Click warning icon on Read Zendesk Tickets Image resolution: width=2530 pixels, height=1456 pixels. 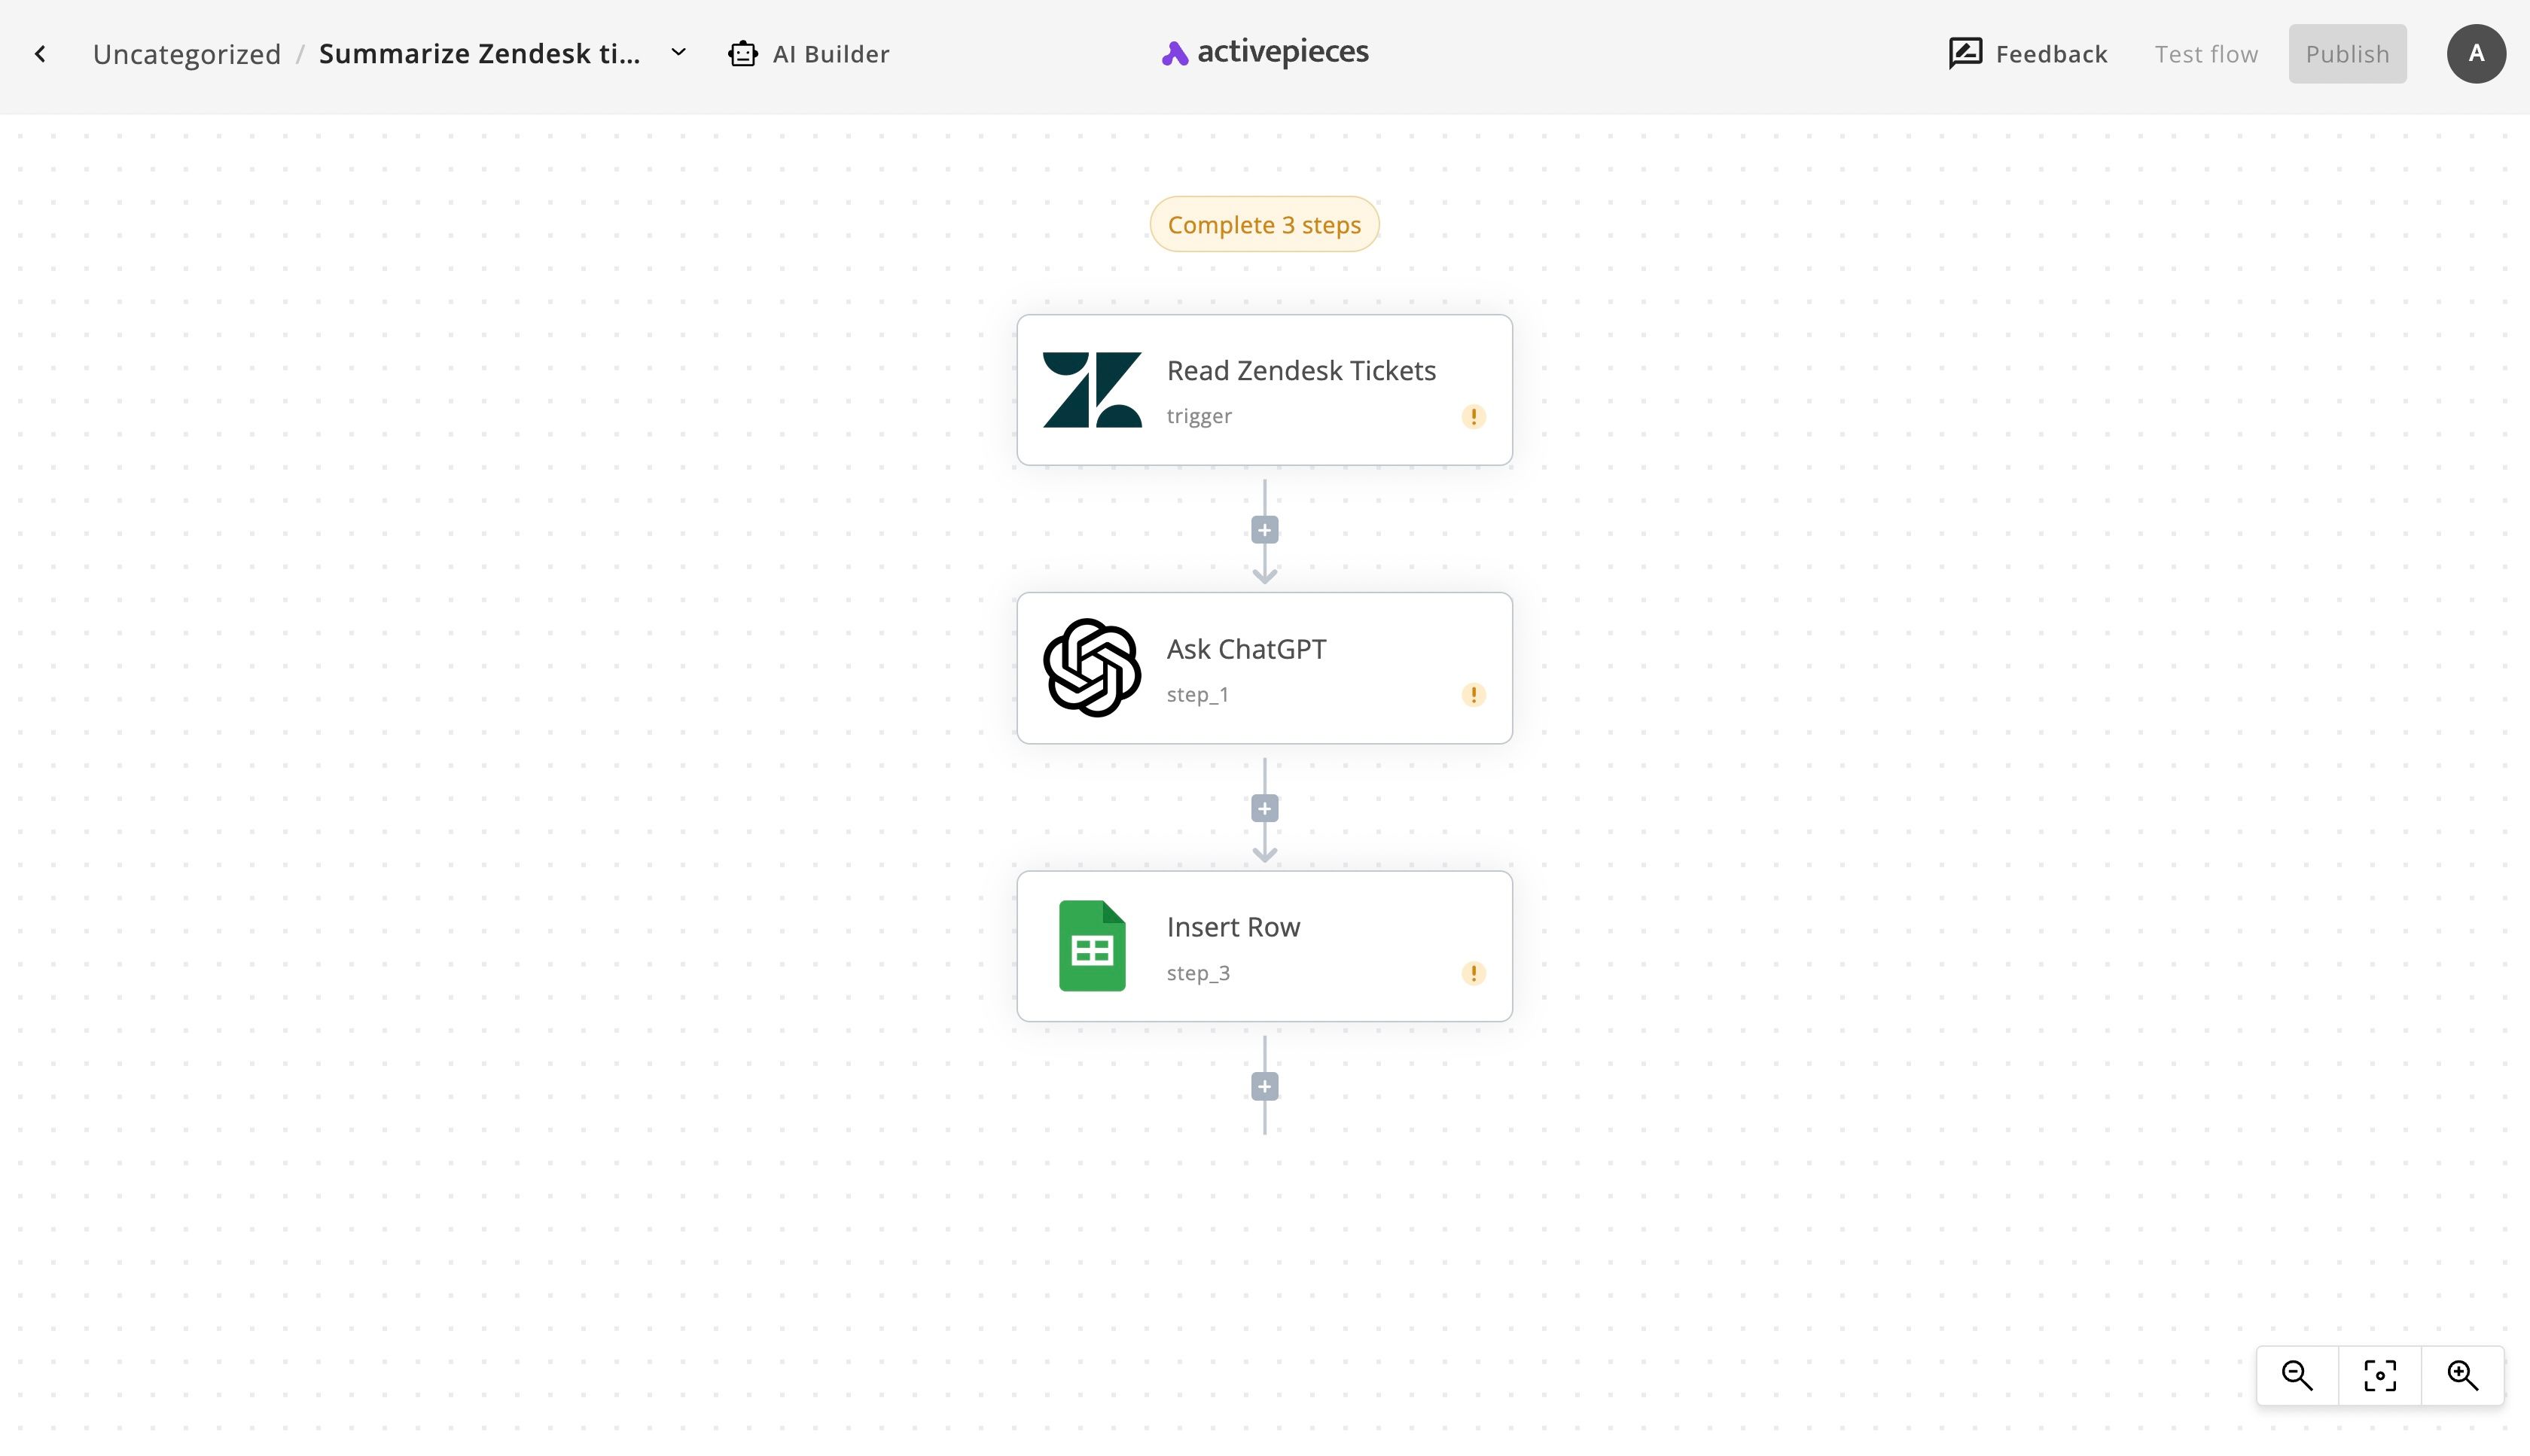[1473, 417]
